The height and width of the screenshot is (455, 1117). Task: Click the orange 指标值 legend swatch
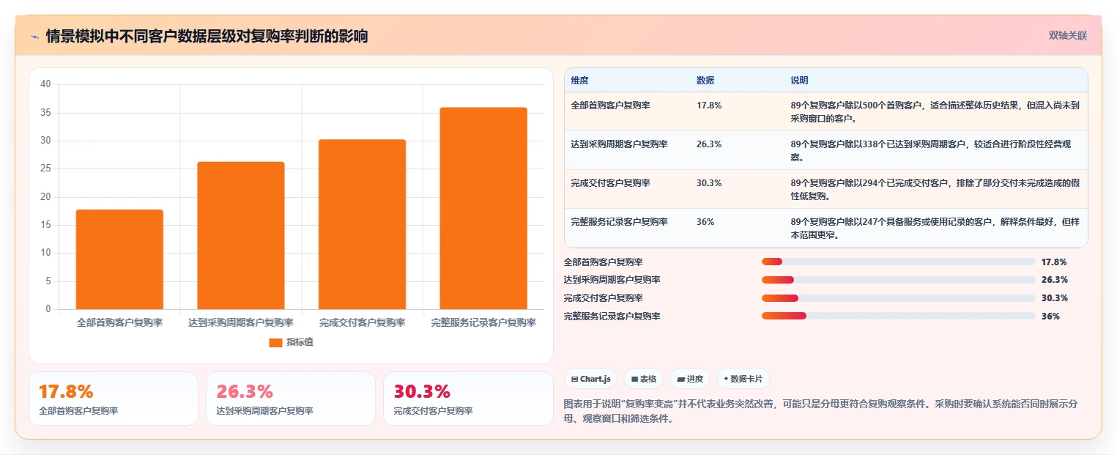point(275,342)
